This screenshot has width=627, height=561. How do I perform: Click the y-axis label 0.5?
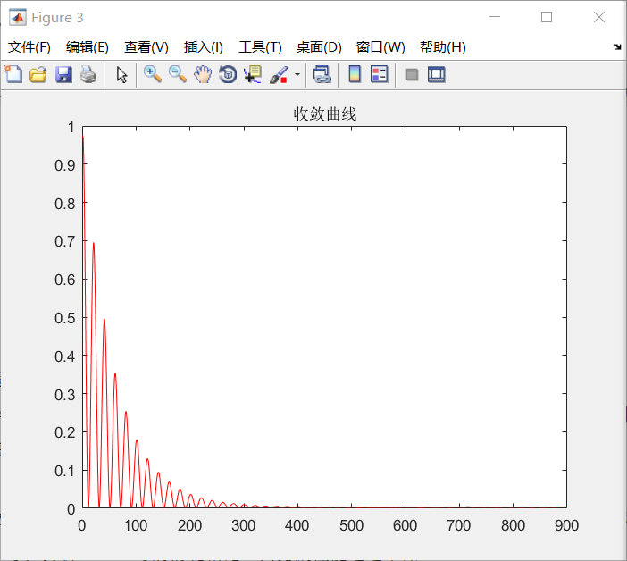pyautogui.click(x=65, y=318)
